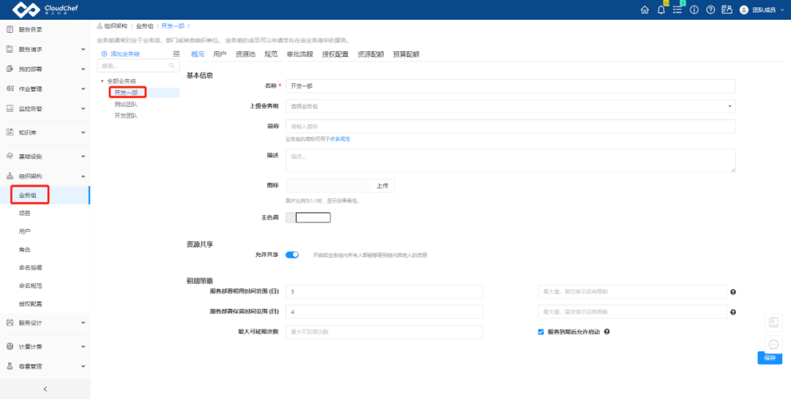The height and width of the screenshot is (399, 791).
Task: Switch to the 用户 tab
Action: (220, 54)
